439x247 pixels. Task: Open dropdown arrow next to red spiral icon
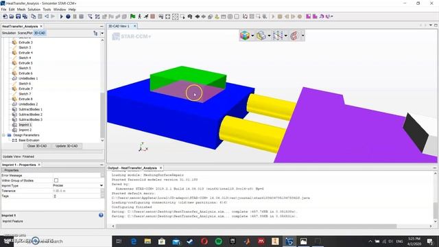(302, 36)
